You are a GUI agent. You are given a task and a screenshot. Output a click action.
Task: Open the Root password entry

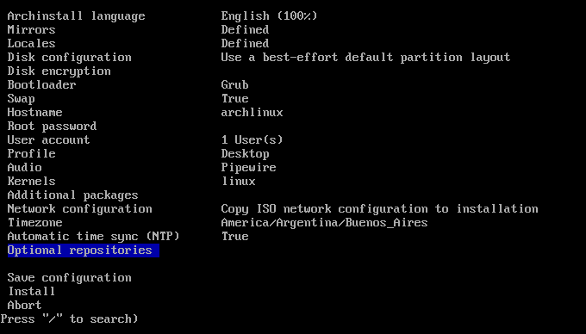pos(52,127)
